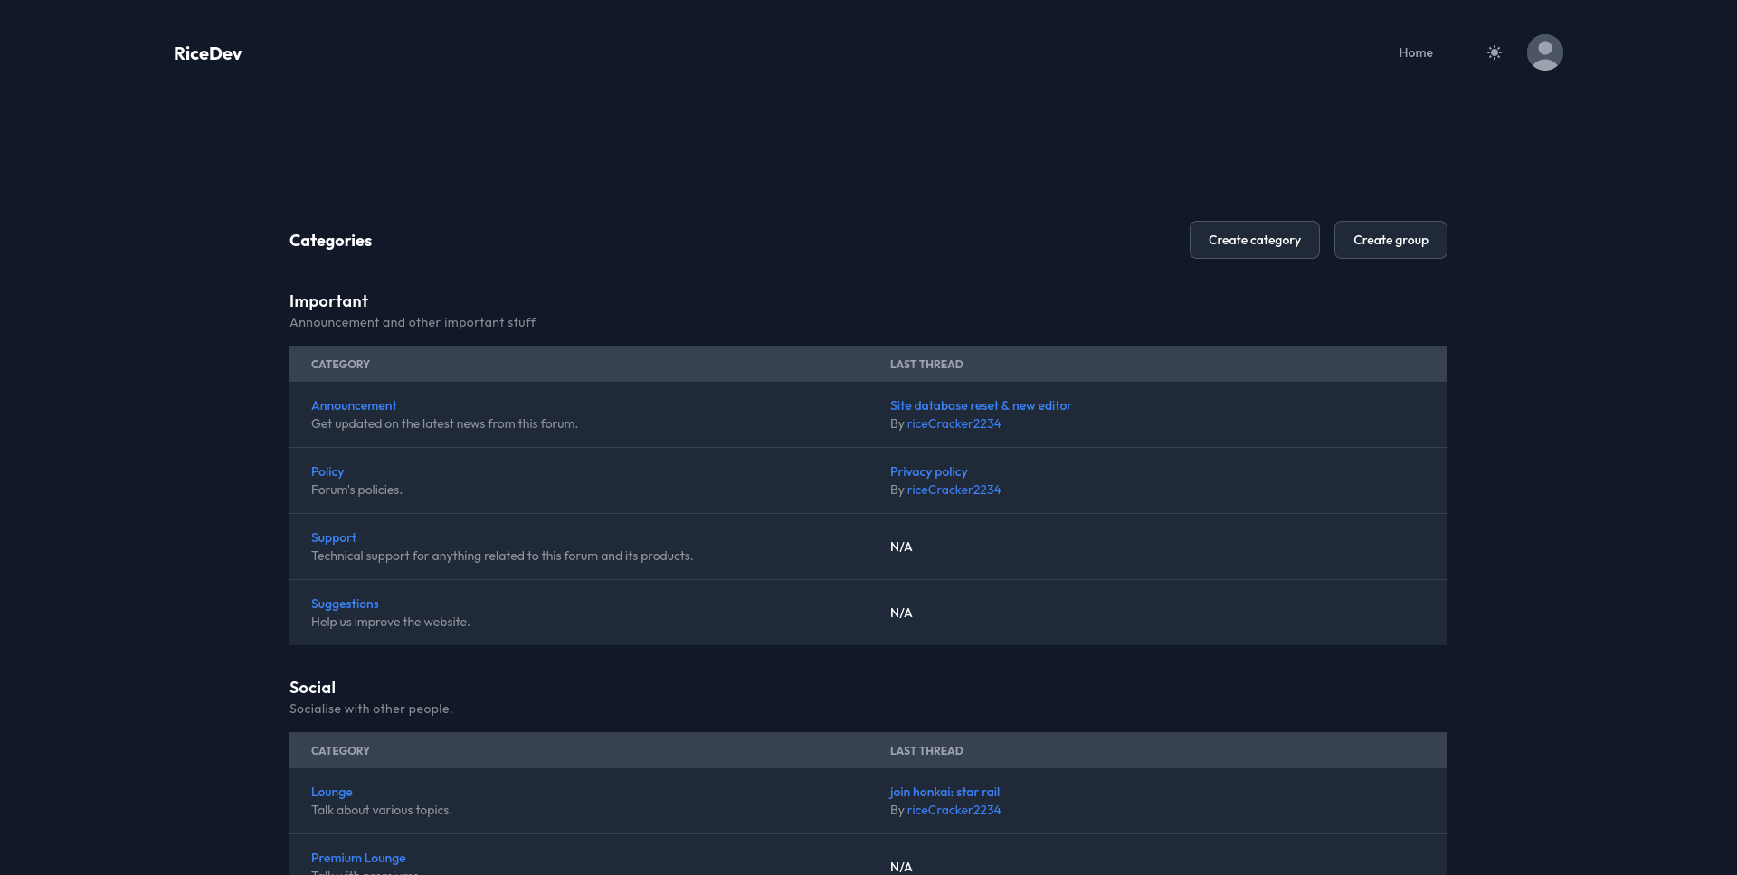This screenshot has height=875, width=1737.
Task: Click riceCracker2234 under the Privacy policy thread
Action: [x=954, y=490]
